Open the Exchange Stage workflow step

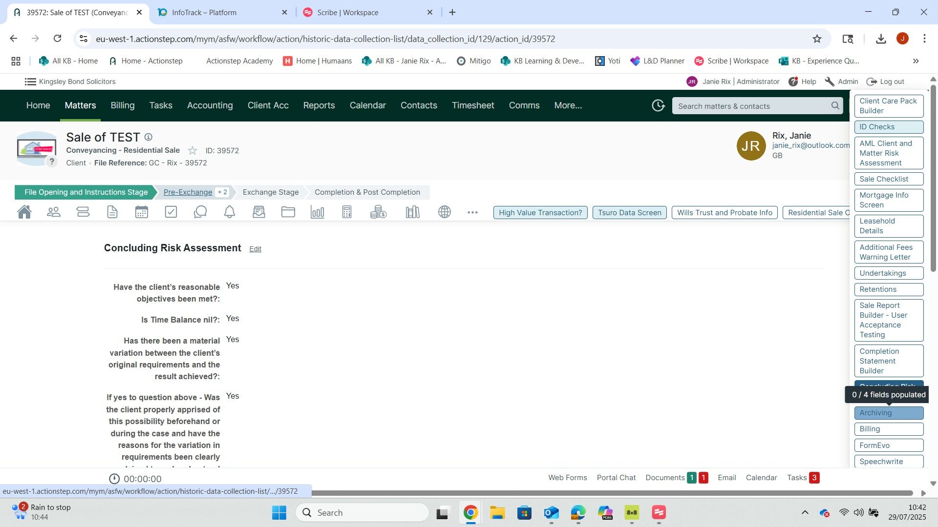coord(271,192)
